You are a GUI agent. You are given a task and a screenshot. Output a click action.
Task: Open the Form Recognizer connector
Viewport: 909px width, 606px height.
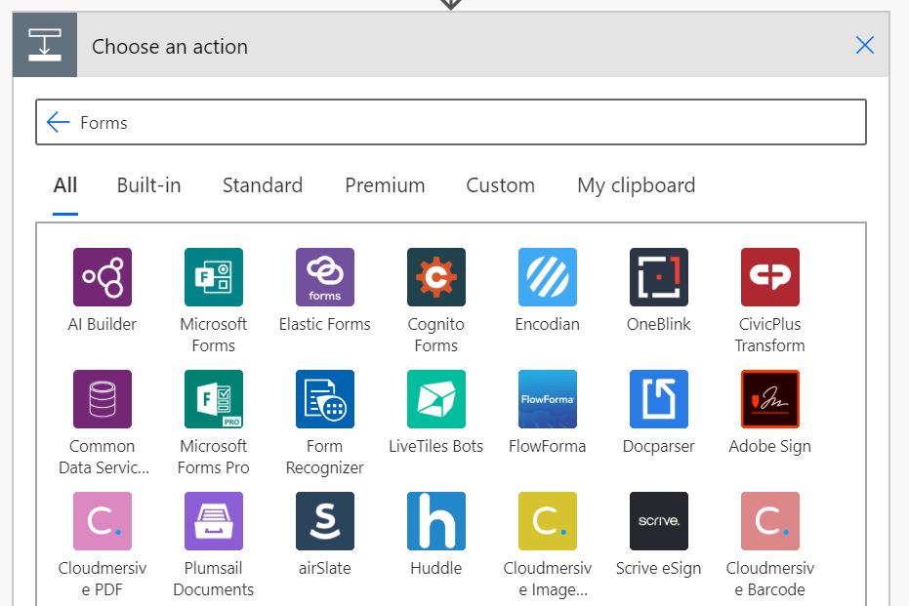[324, 399]
